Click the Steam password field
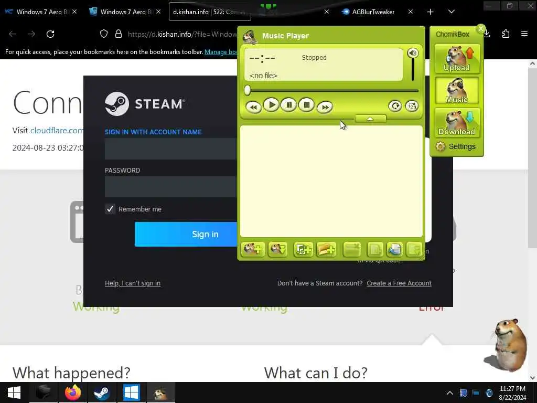The image size is (537, 403). pyautogui.click(x=170, y=187)
